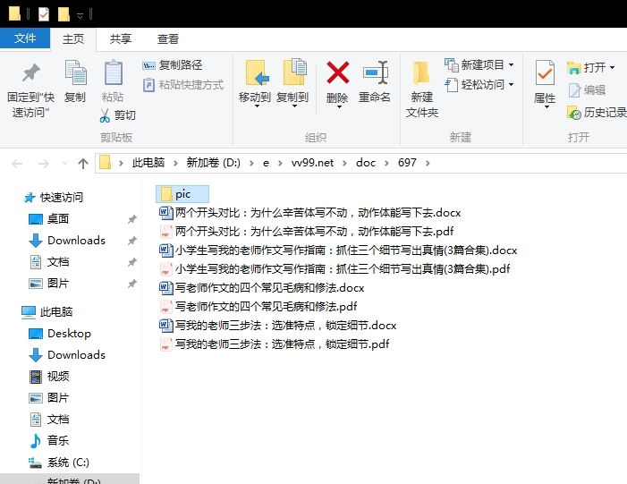Viewport: 627px width, 484px height.
Task: Click the PDF icon of 写我的老师三步法：选准特点，锁定细节.pdf
Action: tap(165, 344)
